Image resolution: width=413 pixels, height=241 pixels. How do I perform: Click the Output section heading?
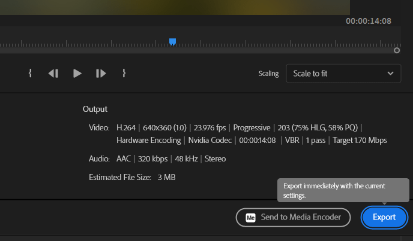pos(95,109)
